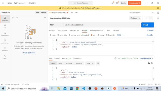Open the collections sidebar three-dot options
The width and height of the screenshot is (161, 91).
pyautogui.click(x=45, y=18)
